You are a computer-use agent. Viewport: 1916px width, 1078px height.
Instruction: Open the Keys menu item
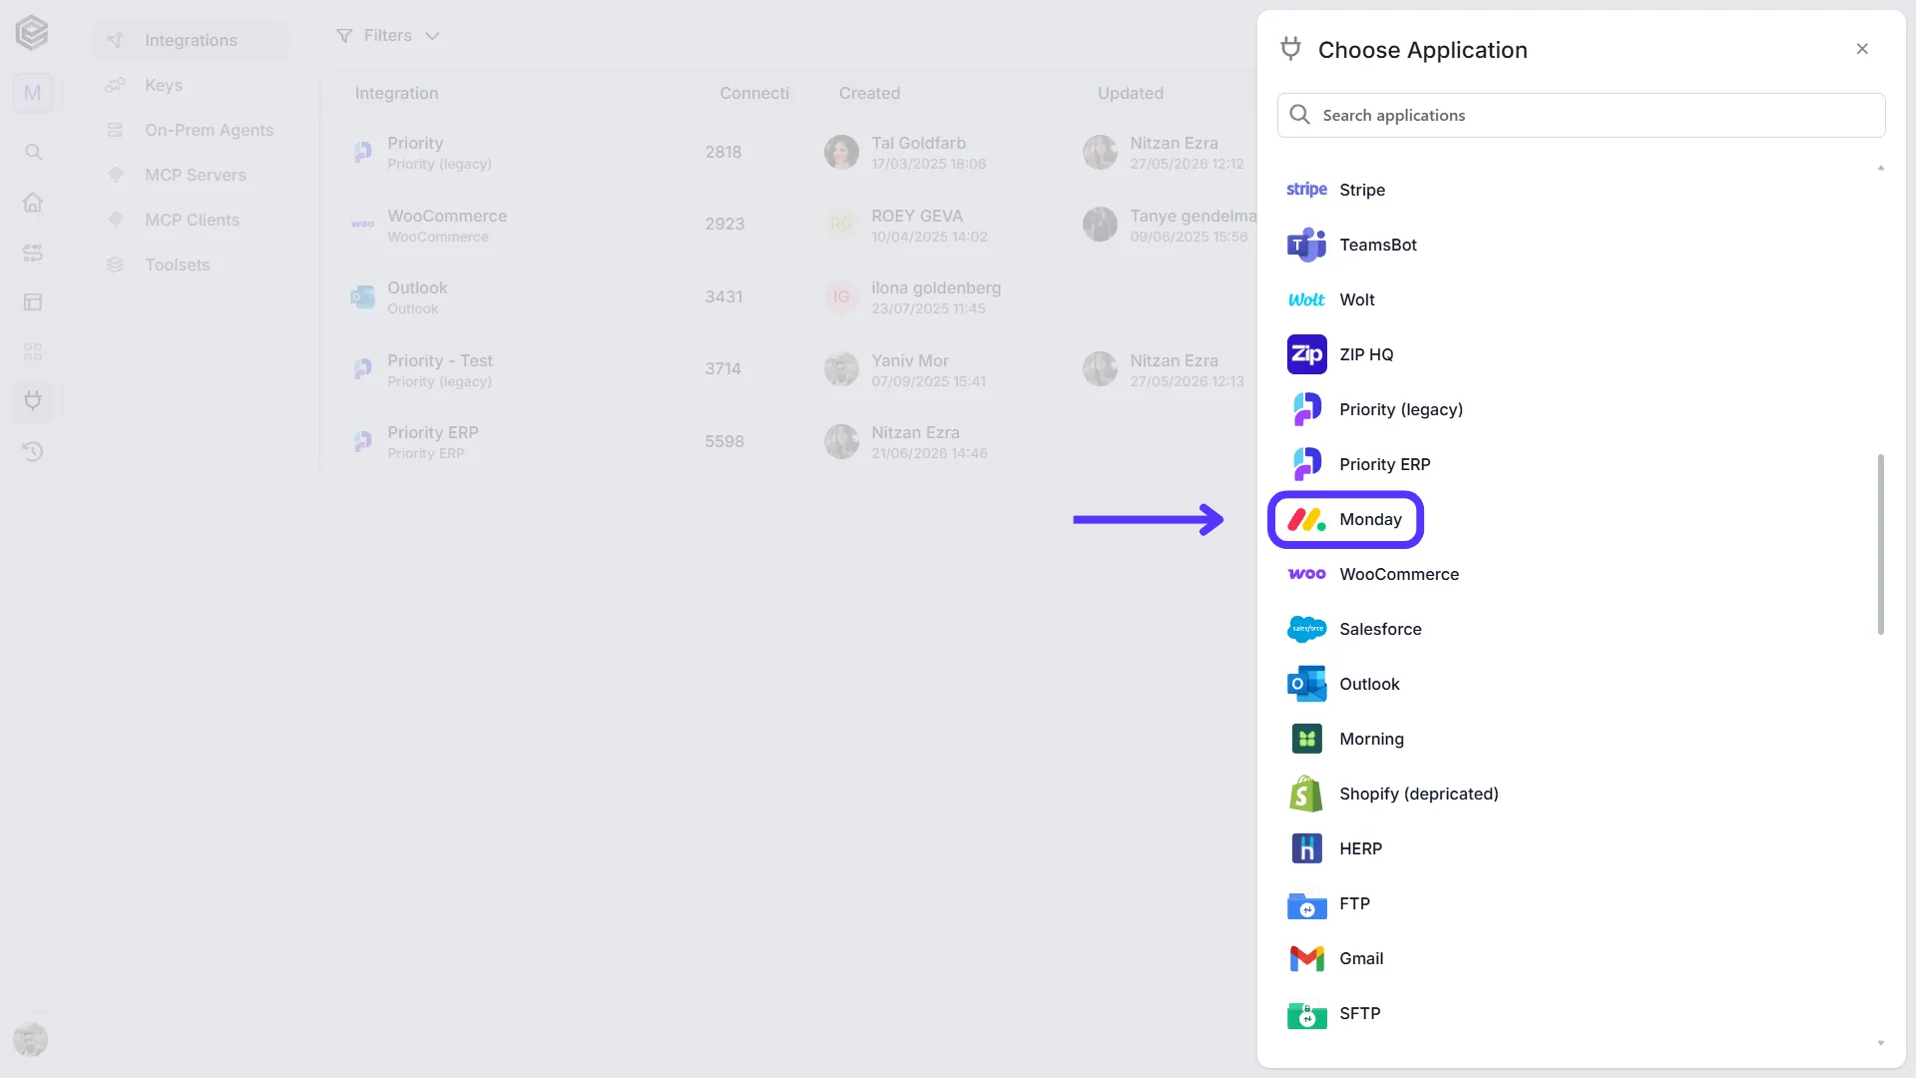[190, 85]
